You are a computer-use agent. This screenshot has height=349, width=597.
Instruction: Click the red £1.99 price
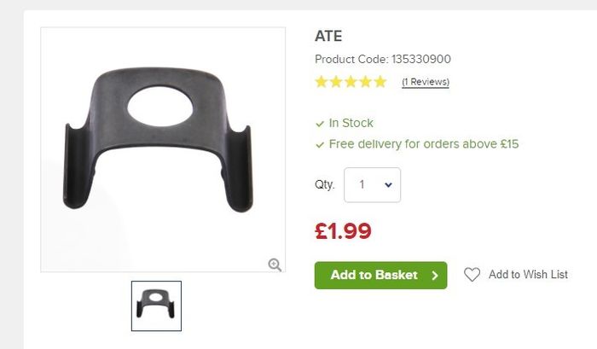[343, 231]
